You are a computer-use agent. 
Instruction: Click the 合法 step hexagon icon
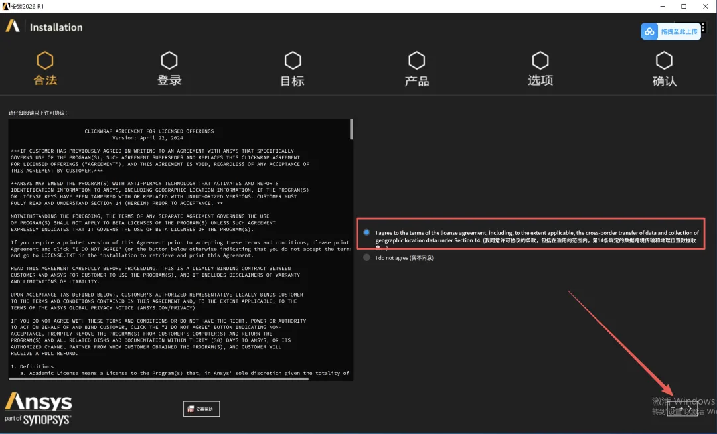[45, 60]
